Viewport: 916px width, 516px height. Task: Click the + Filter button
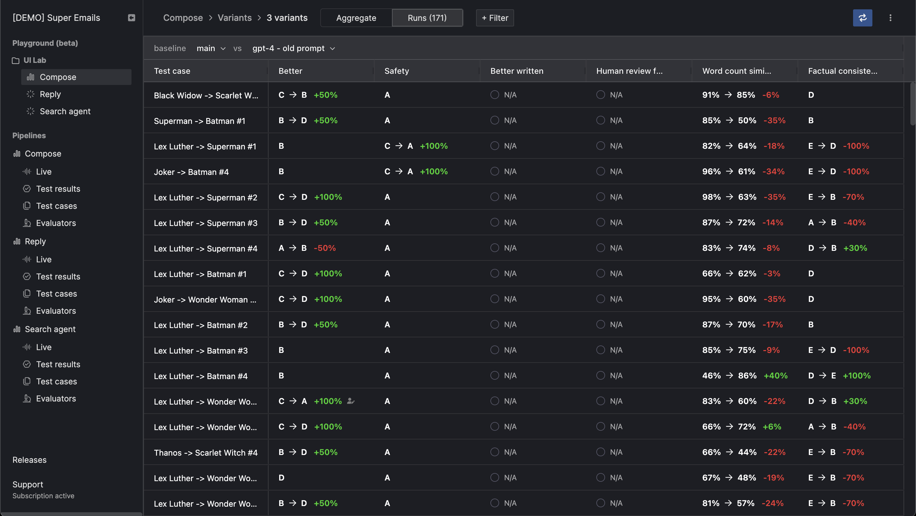(495, 18)
